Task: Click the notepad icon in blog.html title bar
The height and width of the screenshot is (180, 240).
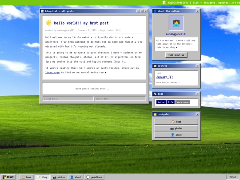Action: click(42, 11)
